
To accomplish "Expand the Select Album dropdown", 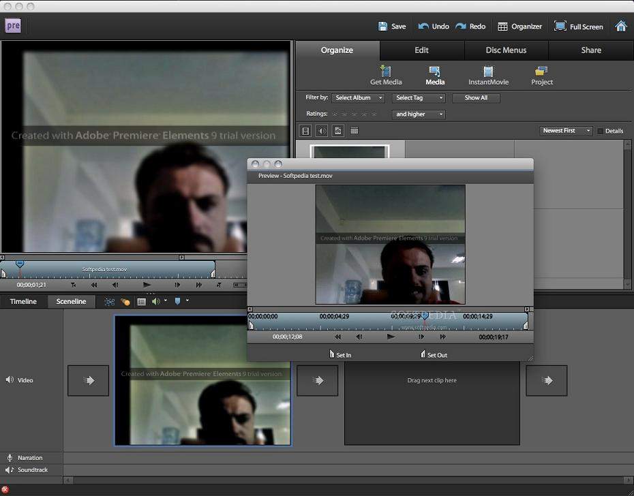I will click(x=359, y=98).
